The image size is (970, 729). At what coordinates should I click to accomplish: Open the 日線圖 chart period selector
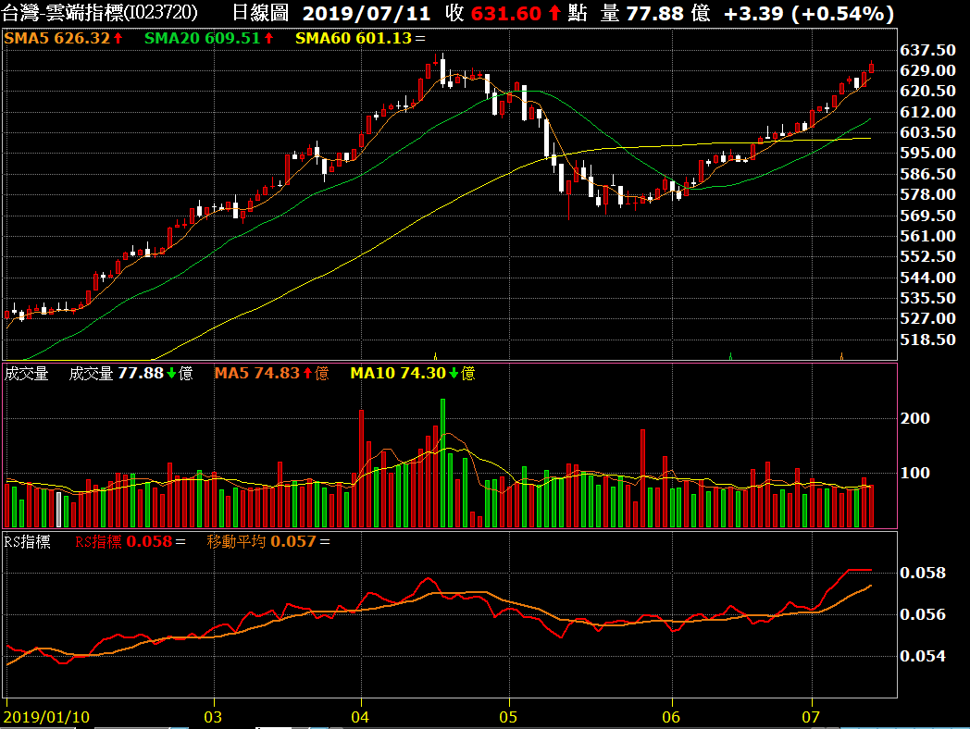coord(258,14)
